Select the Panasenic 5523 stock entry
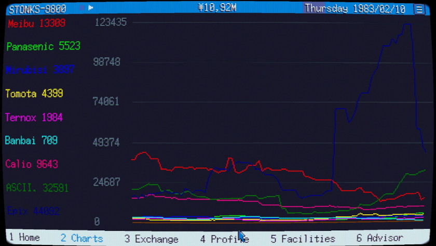 [x=44, y=46]
